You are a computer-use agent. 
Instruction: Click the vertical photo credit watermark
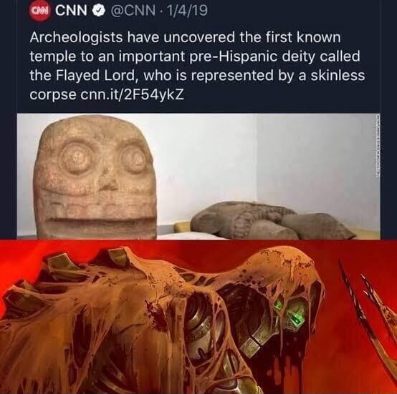pos(378,148)
